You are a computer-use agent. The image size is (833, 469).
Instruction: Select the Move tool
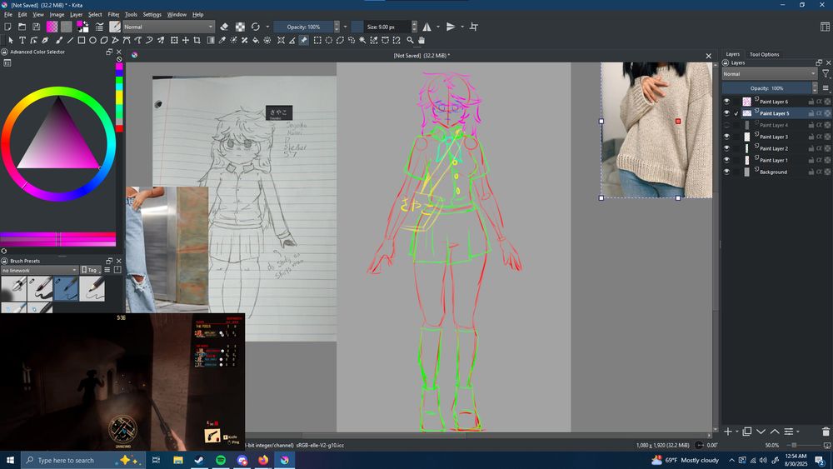[x=186, y=40]
